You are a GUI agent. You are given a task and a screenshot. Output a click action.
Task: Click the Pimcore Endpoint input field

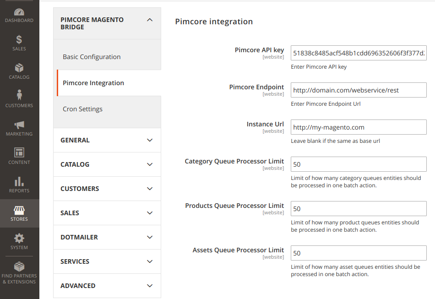pos(359,90)
